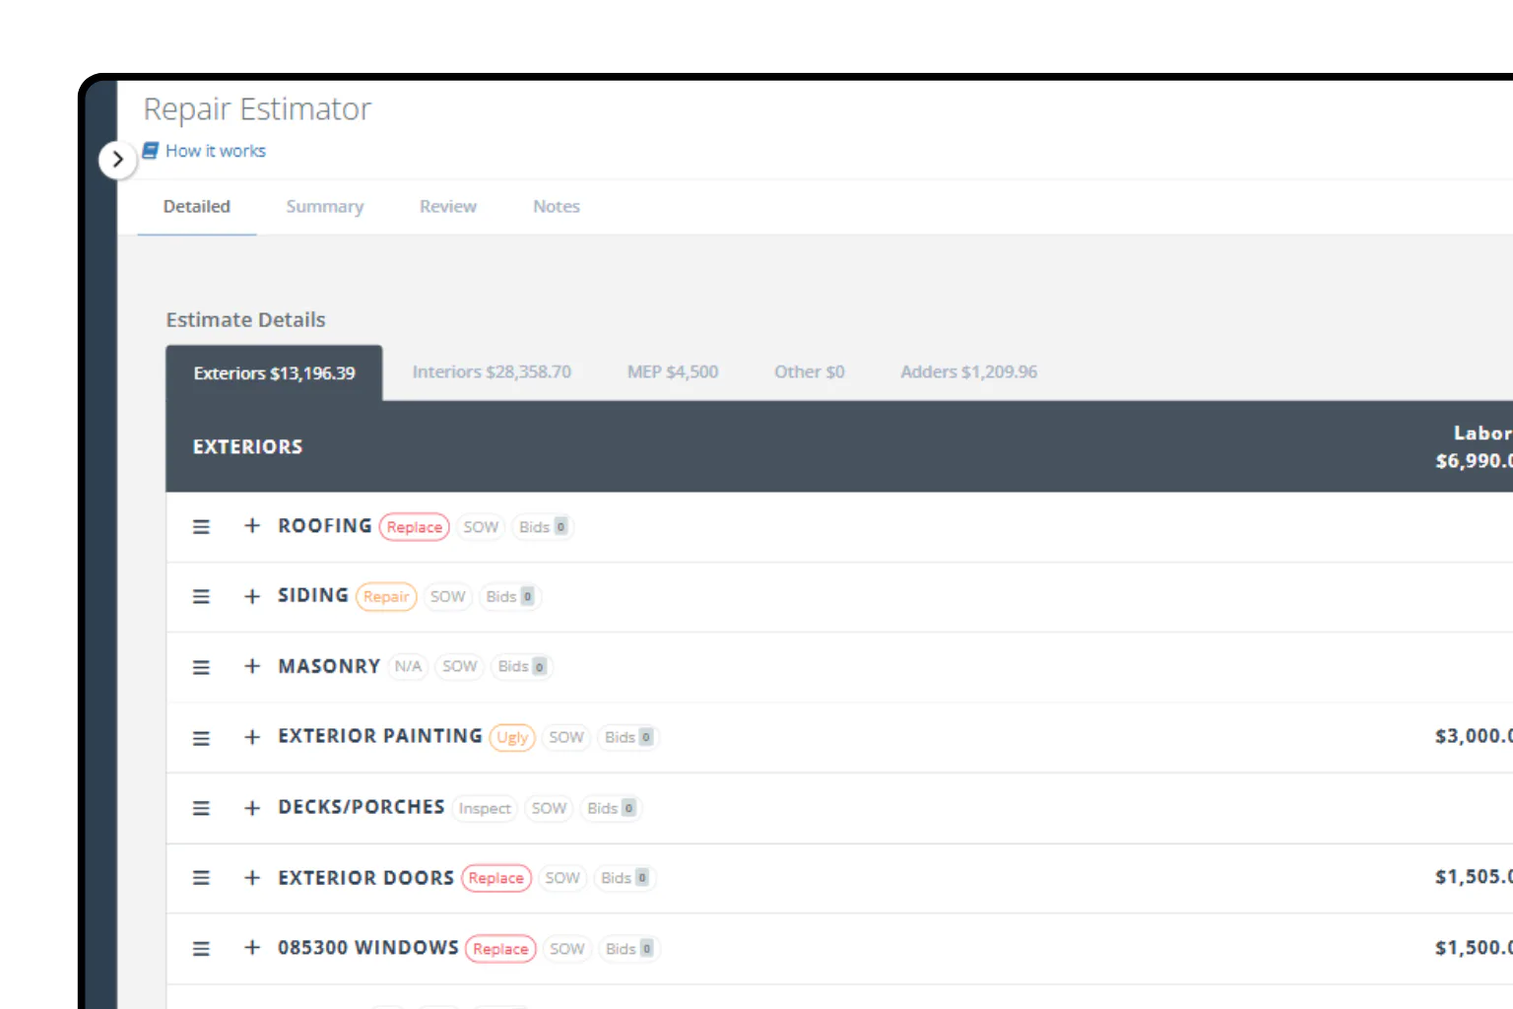Click the drag handle for Decks/Porches row
Image resolution: width=1513 pixels, height=1009 pixels.
(x=201, y=808)
